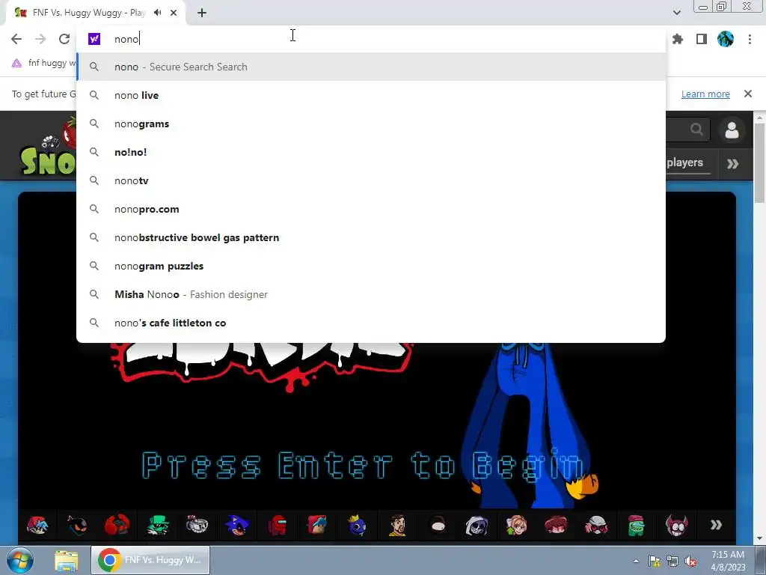Select the Sonic.exe character icon
This screenshot has width=766, height=575.
point(237,525)
